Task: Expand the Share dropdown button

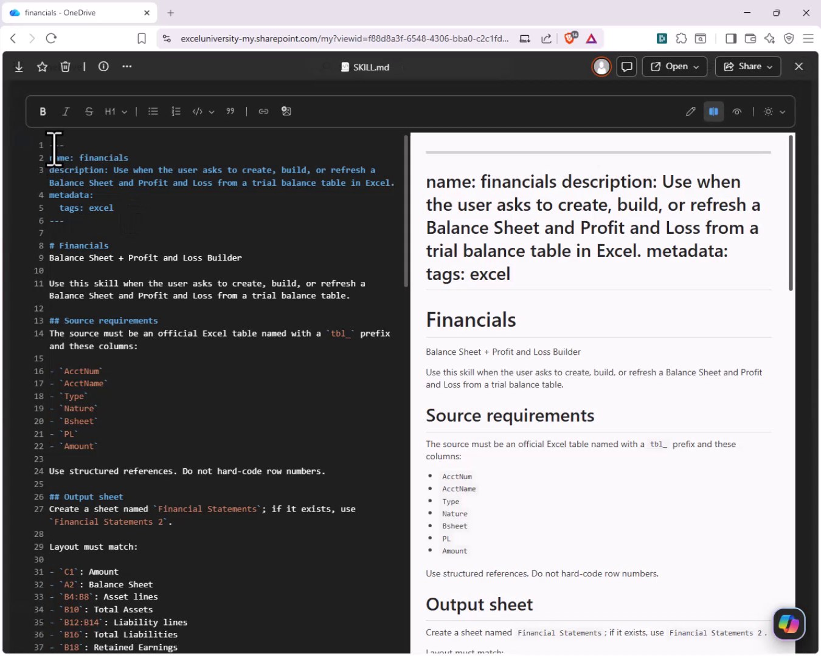Action: point(747,67)
